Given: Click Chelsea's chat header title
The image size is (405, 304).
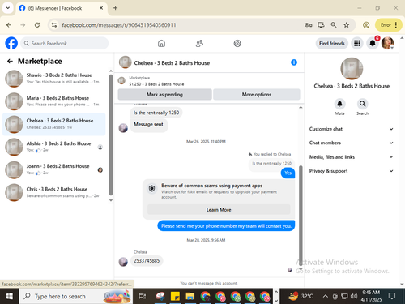Looking at the screenshot, I should 172,63.
